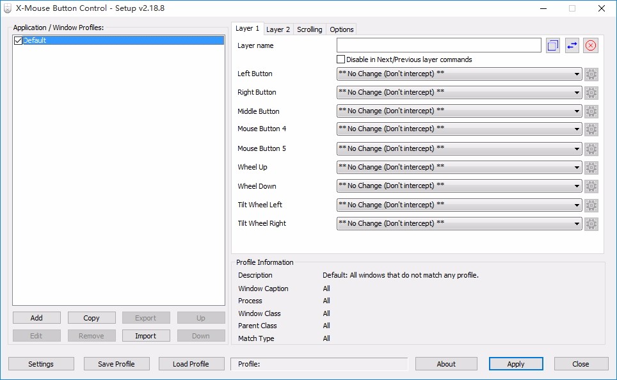Expand the Wheel Down action dropdown

coord(459,186)
